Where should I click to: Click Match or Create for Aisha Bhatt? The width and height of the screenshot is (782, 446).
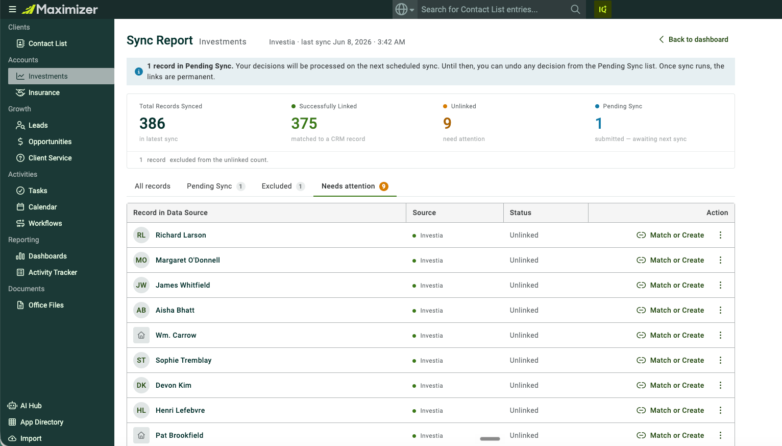670,310
